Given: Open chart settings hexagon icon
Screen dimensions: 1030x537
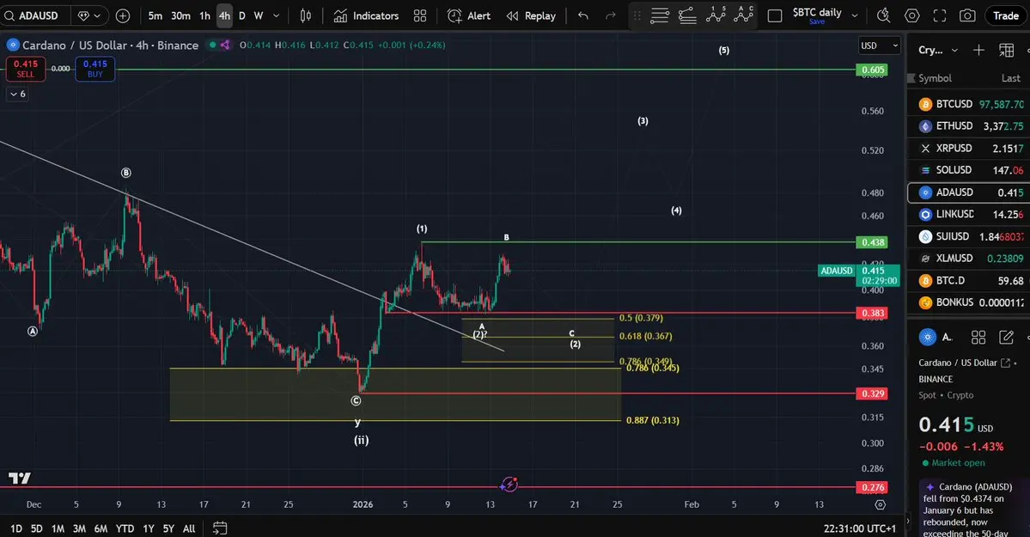Looking at the screenshot, I should tap(911, 15).
